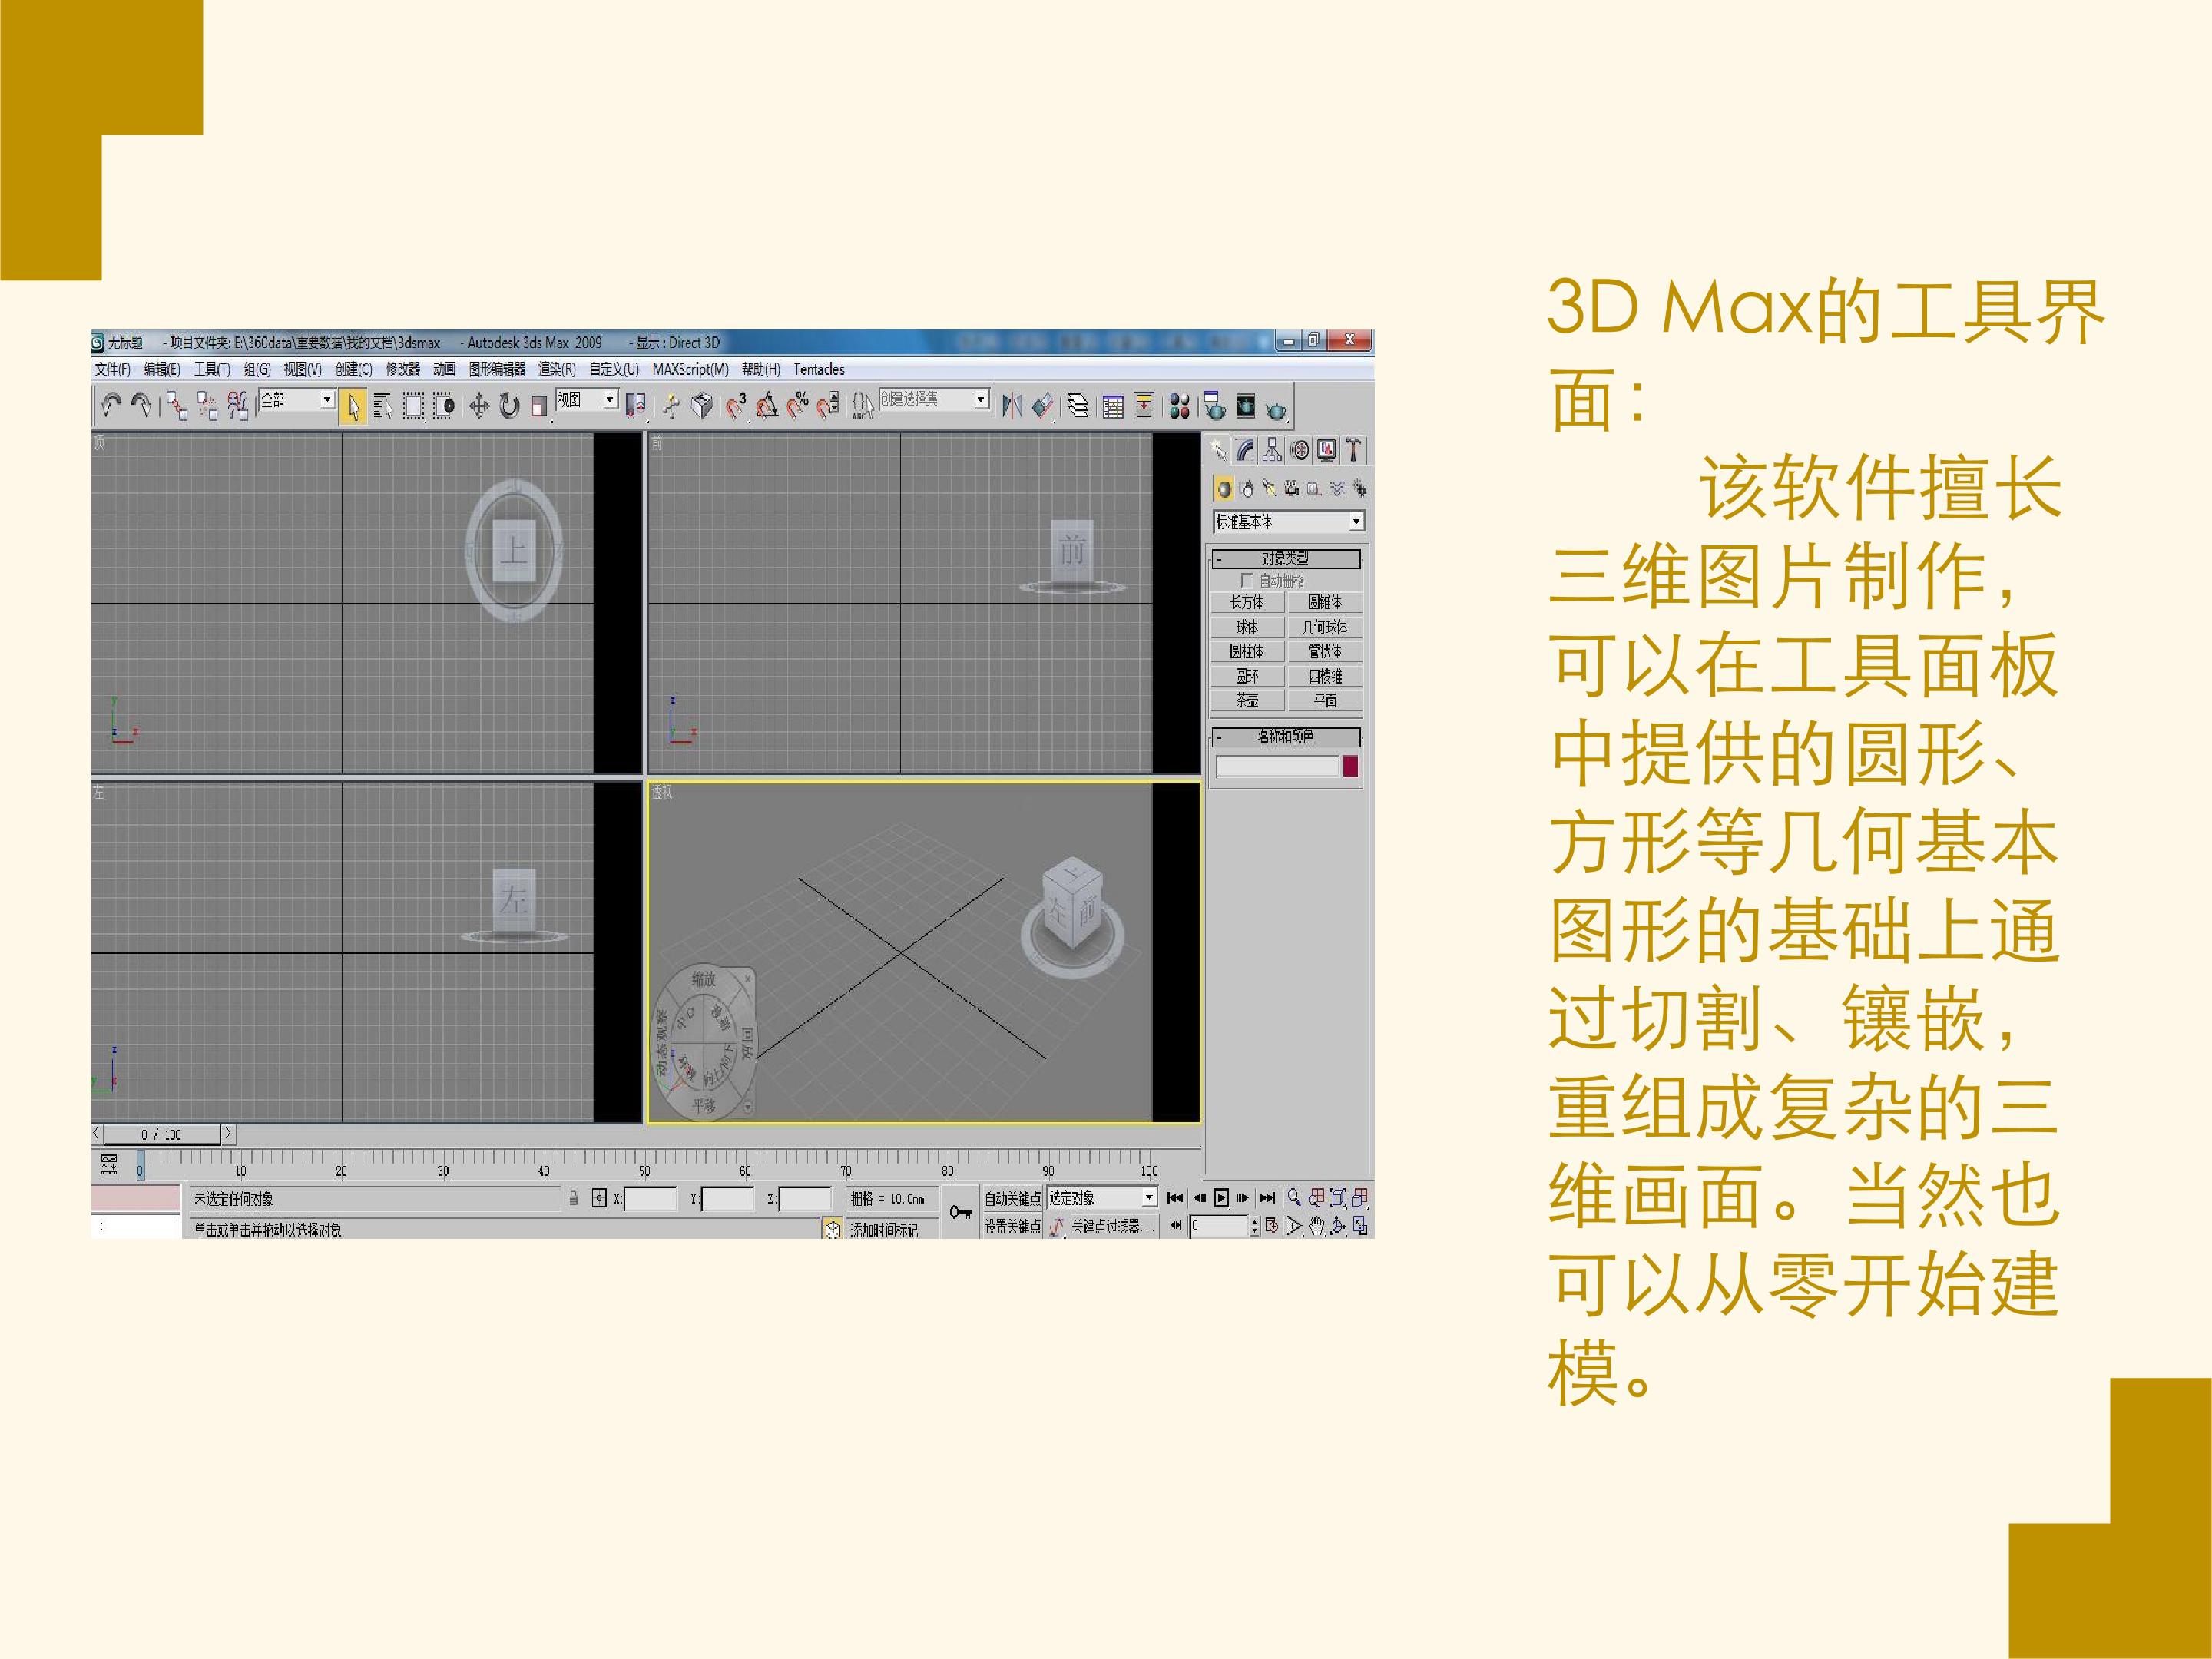Open the MAXScript(M) menu
Screen dimensions: 2212x1659
691,369
